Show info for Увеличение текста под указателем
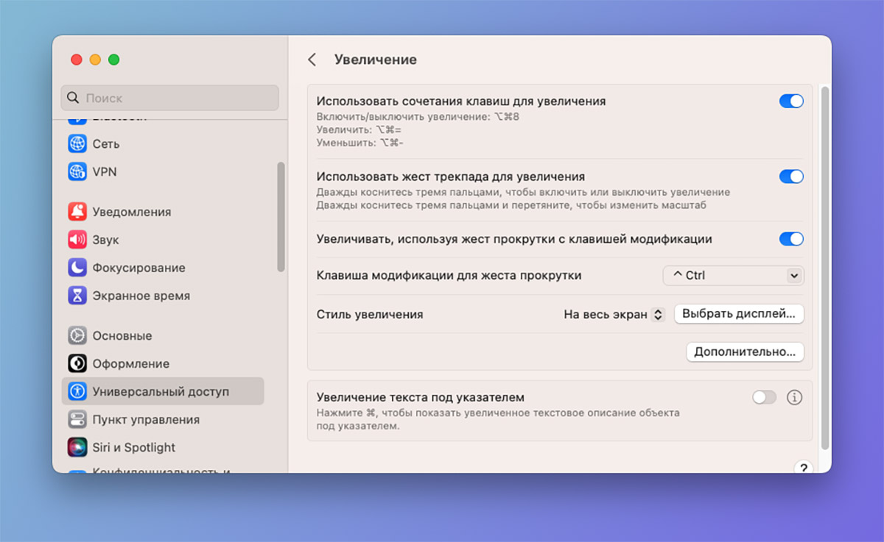This screenshot has width=884, height=542. 794,398
